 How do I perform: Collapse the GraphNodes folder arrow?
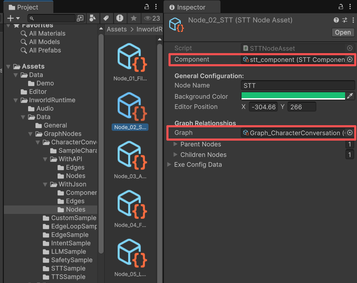pos(30,134)
